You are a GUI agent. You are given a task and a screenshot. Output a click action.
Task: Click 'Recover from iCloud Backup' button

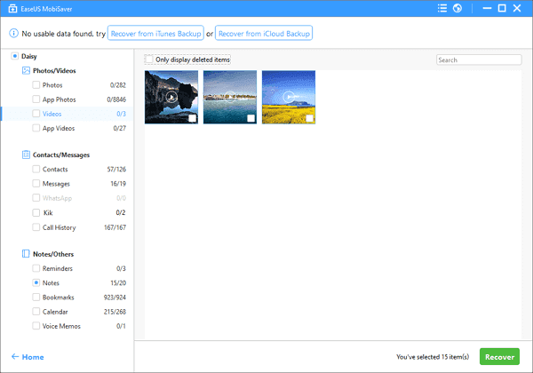click(x=265, y=34)
